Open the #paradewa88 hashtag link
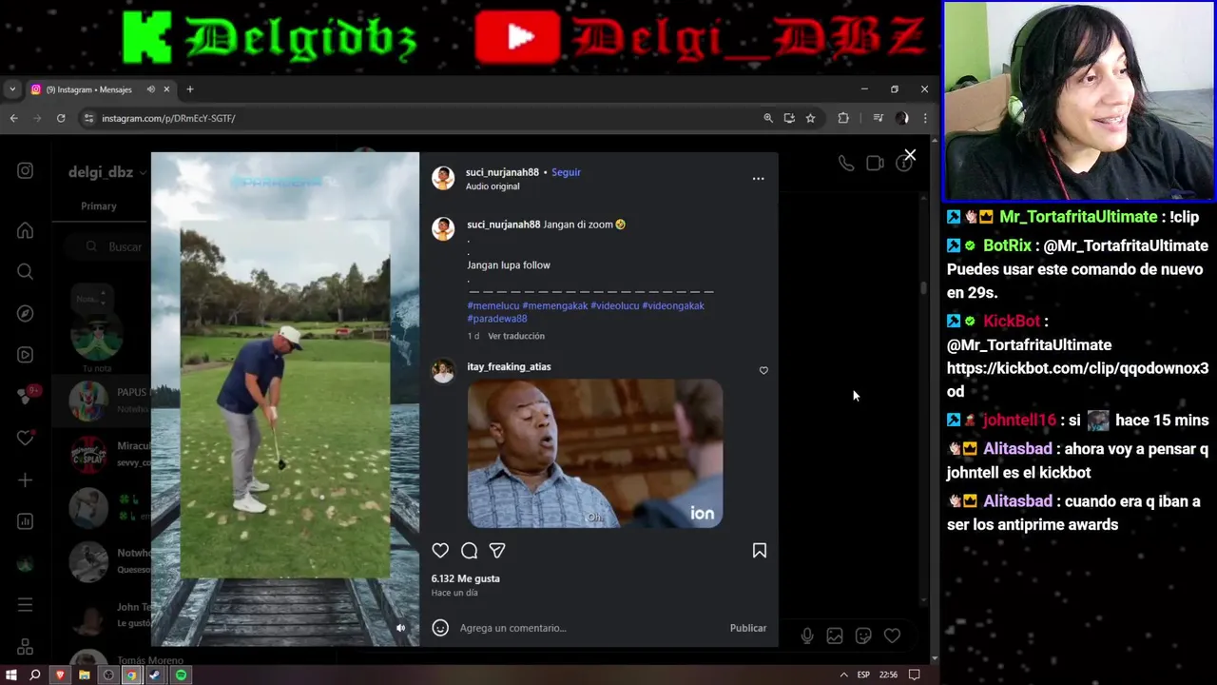The height and width of the screenshot is (685, 1217). [497, 319]
